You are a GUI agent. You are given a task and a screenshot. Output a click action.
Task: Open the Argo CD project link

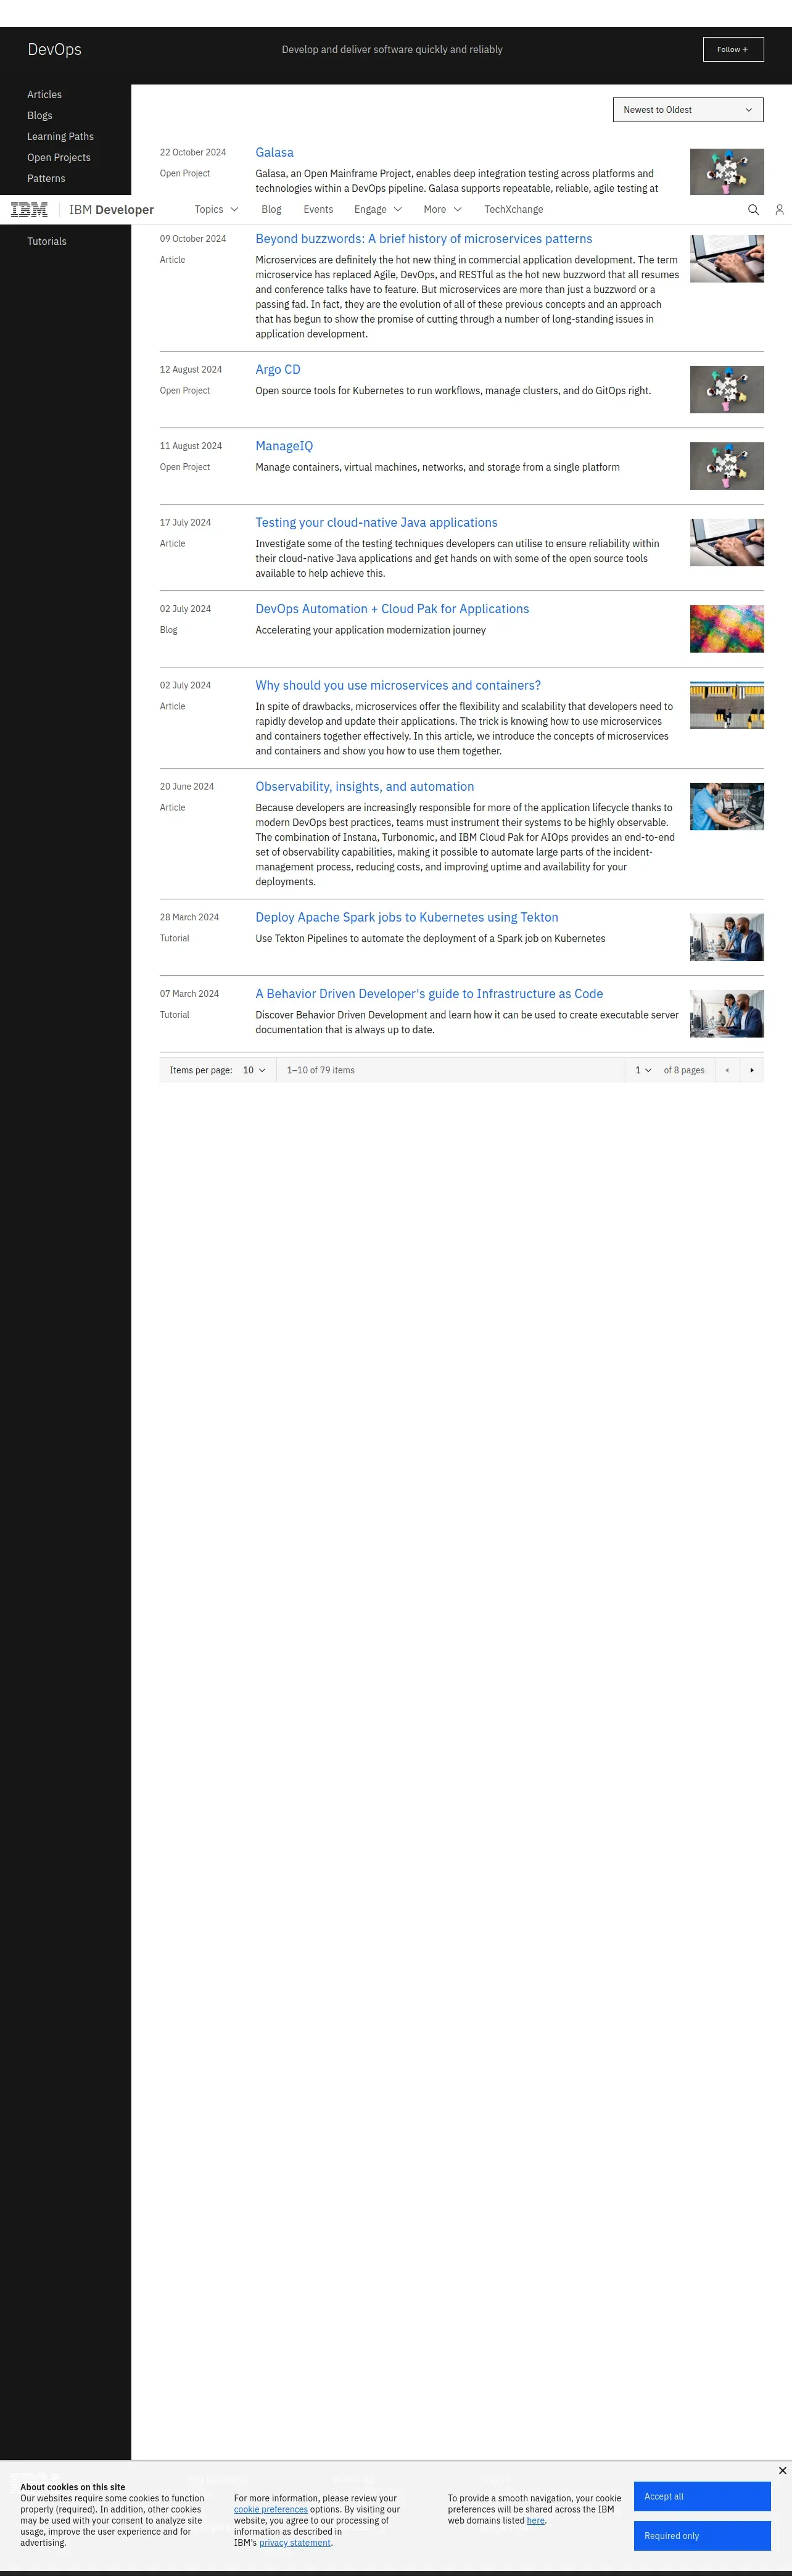click(x=277, y=370)
